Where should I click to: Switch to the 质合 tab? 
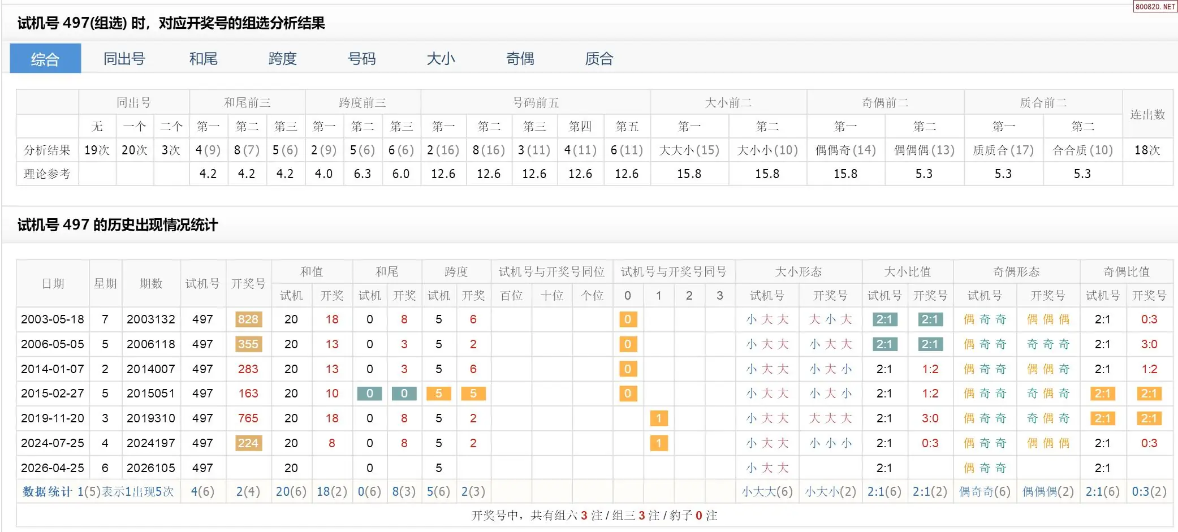(599, 59)
